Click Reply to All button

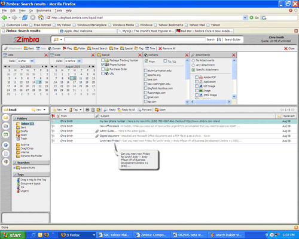[x=126, y=110]
